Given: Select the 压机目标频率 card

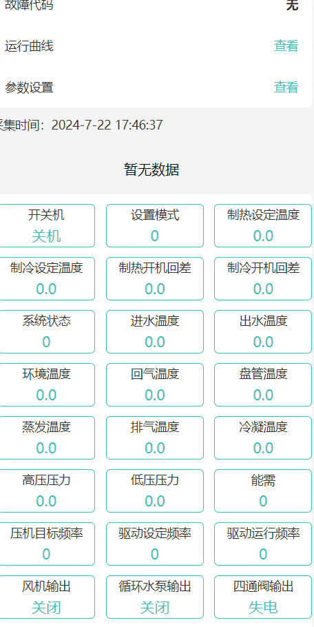Looking at the screenshot, I should point(46,544).
